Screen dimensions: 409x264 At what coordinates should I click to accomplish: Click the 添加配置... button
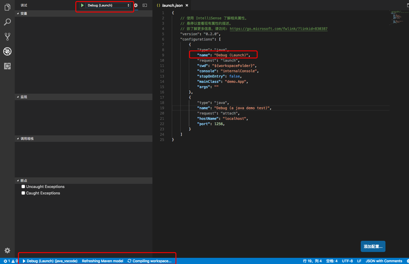click(373, 247)
